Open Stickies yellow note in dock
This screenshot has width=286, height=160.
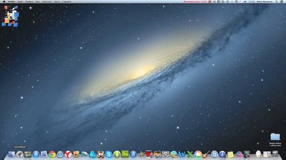pos(231,155)
